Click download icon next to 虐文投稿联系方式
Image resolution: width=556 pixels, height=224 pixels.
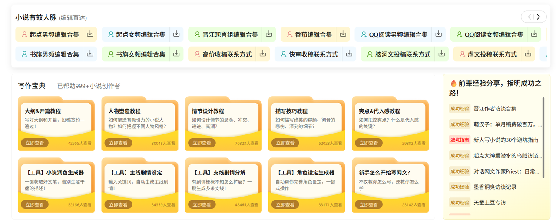point(528,53)
